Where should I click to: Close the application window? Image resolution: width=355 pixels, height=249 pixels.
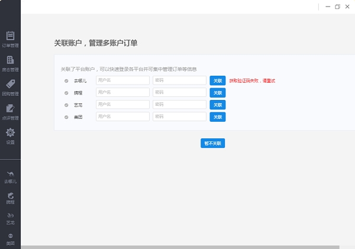coord(347,7)
